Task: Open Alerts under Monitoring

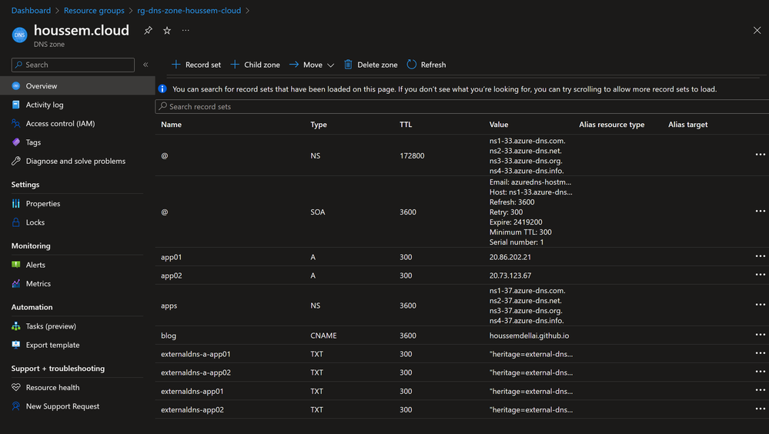Action: [35, 265]
